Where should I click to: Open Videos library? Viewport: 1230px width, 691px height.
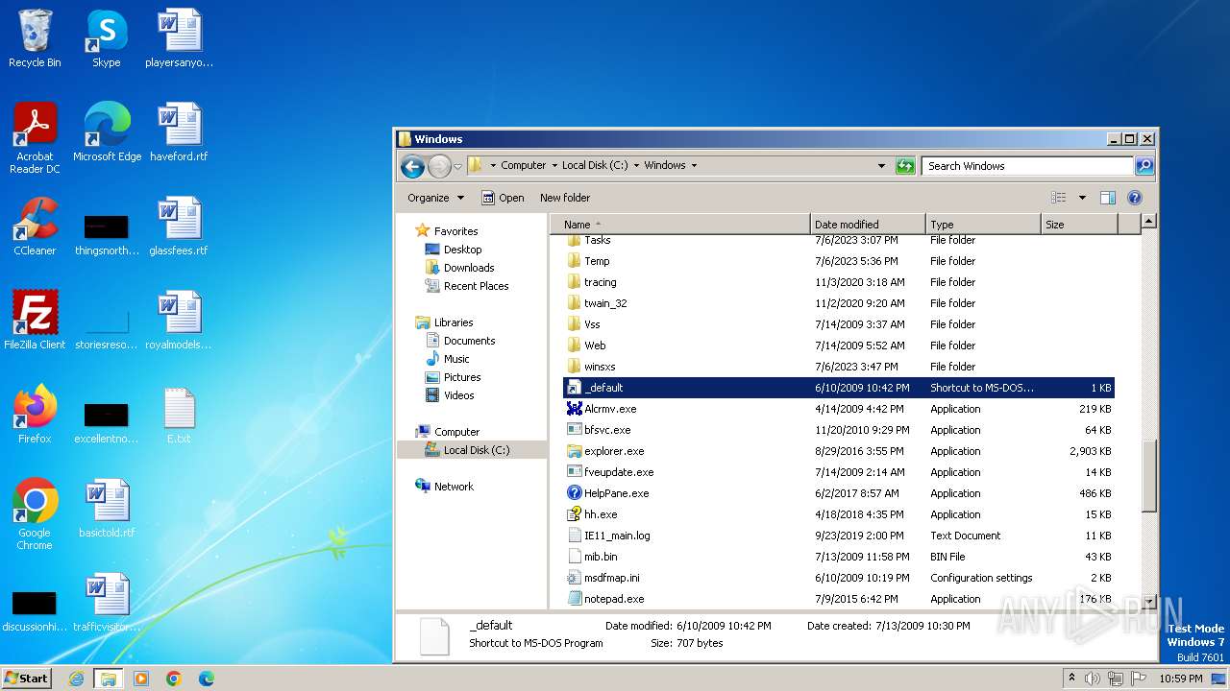pos(458,395)
